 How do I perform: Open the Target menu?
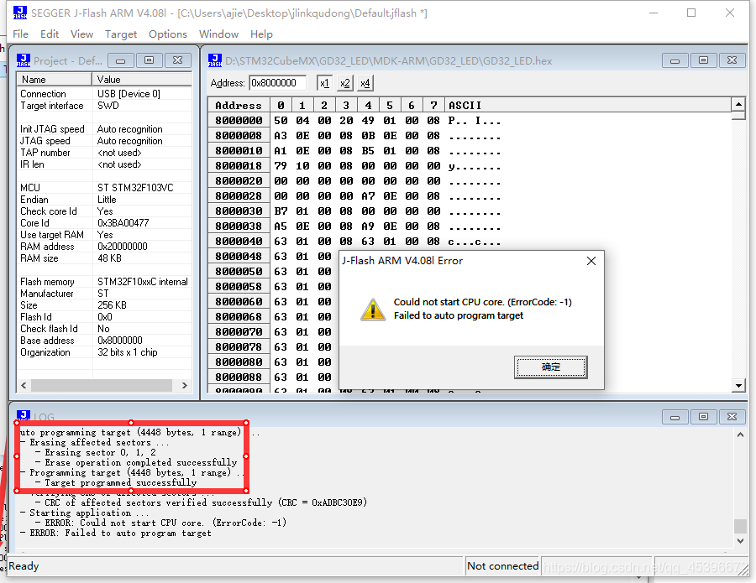pos(121,34)
